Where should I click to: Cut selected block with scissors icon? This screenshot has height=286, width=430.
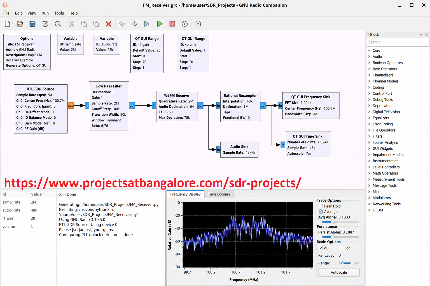[x=72, y=24]
